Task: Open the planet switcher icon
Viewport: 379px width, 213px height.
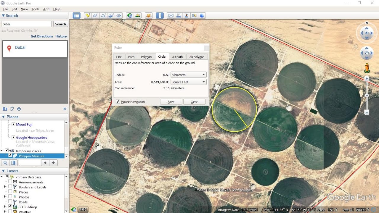Action: (149, 16)
